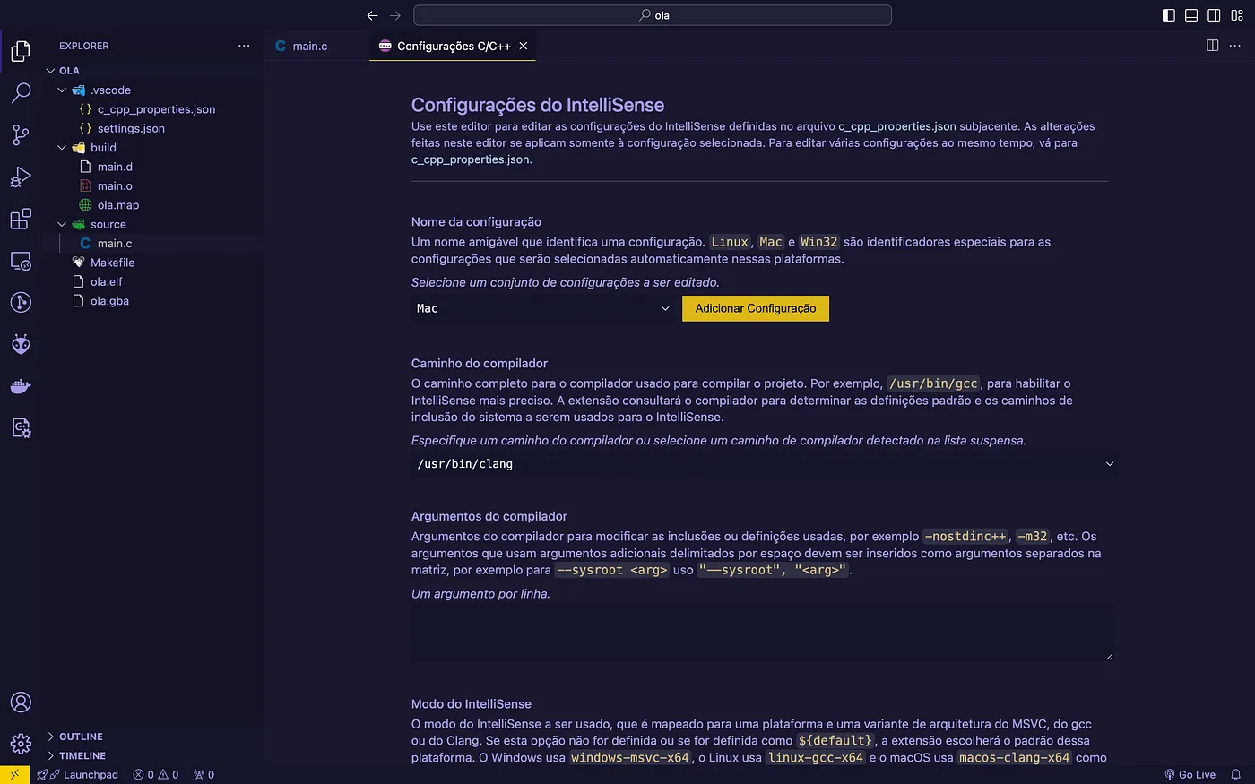Toggle the bottom panel layout icon
Viewport: 1255px width, 784px height.
(1191, 15)
